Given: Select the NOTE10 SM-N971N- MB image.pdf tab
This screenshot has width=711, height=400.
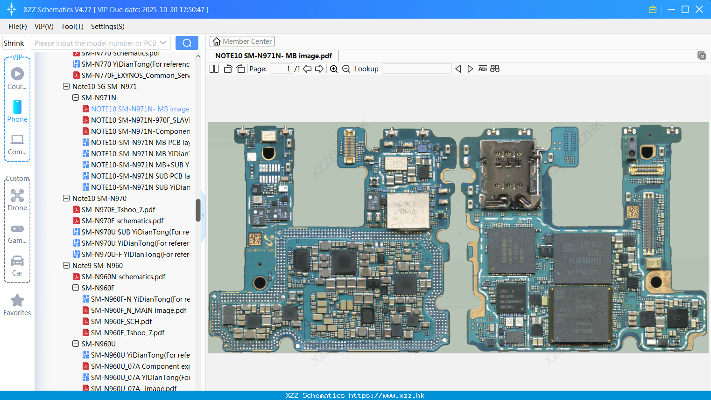Looking at the screenshot, I should point(274,56).
